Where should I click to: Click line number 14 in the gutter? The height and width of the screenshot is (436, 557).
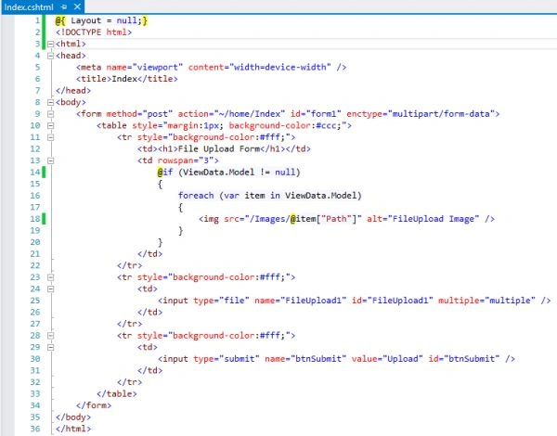click(35, 173)
